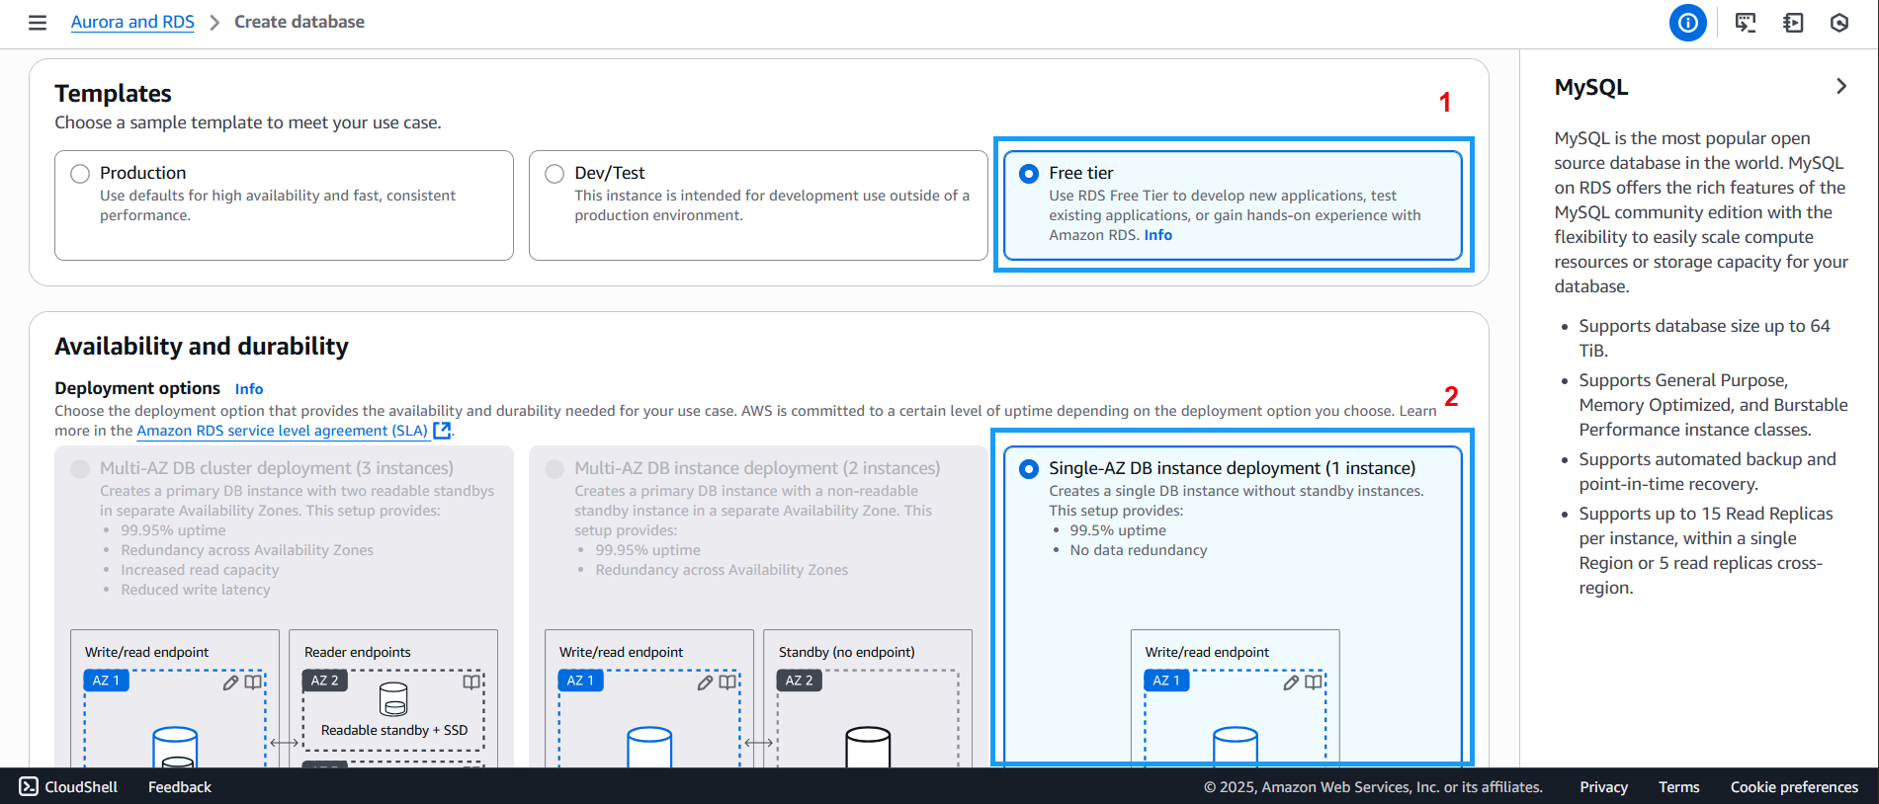Click the Templates section heading

[x=113, y=93]
